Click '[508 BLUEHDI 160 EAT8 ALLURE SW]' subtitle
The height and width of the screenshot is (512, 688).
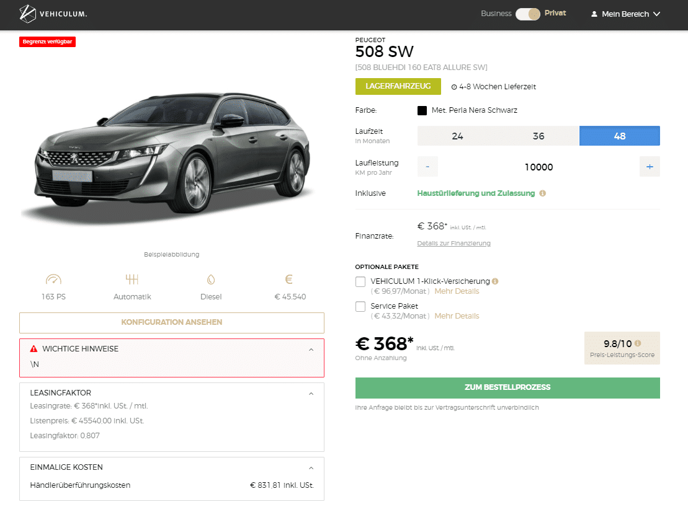421,68
